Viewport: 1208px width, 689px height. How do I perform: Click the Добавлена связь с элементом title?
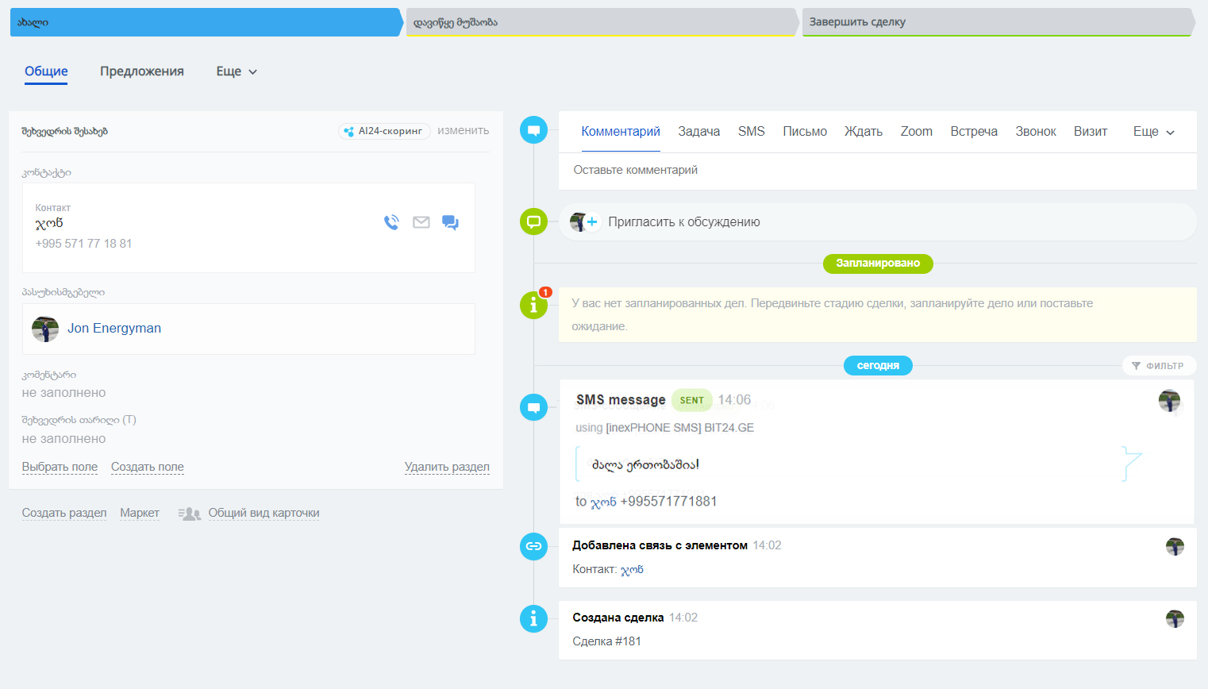tap(660, 545)
